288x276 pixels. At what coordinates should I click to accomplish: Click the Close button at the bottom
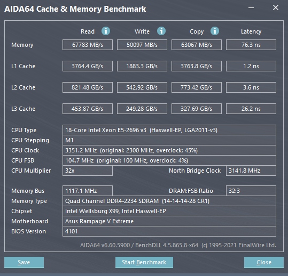point(264,262)
